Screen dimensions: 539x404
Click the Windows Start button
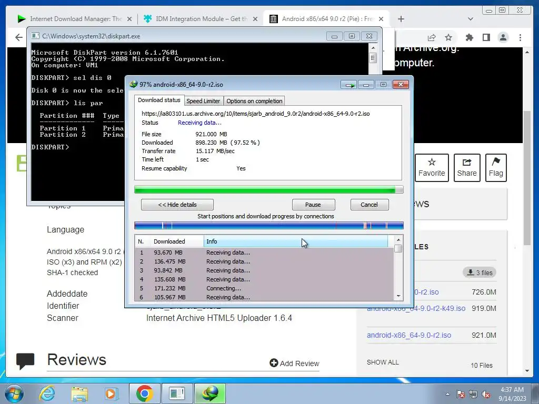(x=14, y=394)
